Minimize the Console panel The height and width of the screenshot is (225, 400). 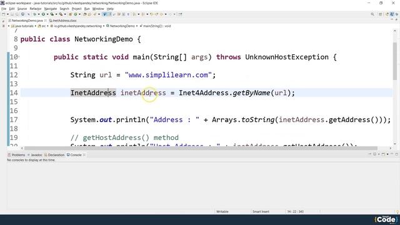[392, 154]
